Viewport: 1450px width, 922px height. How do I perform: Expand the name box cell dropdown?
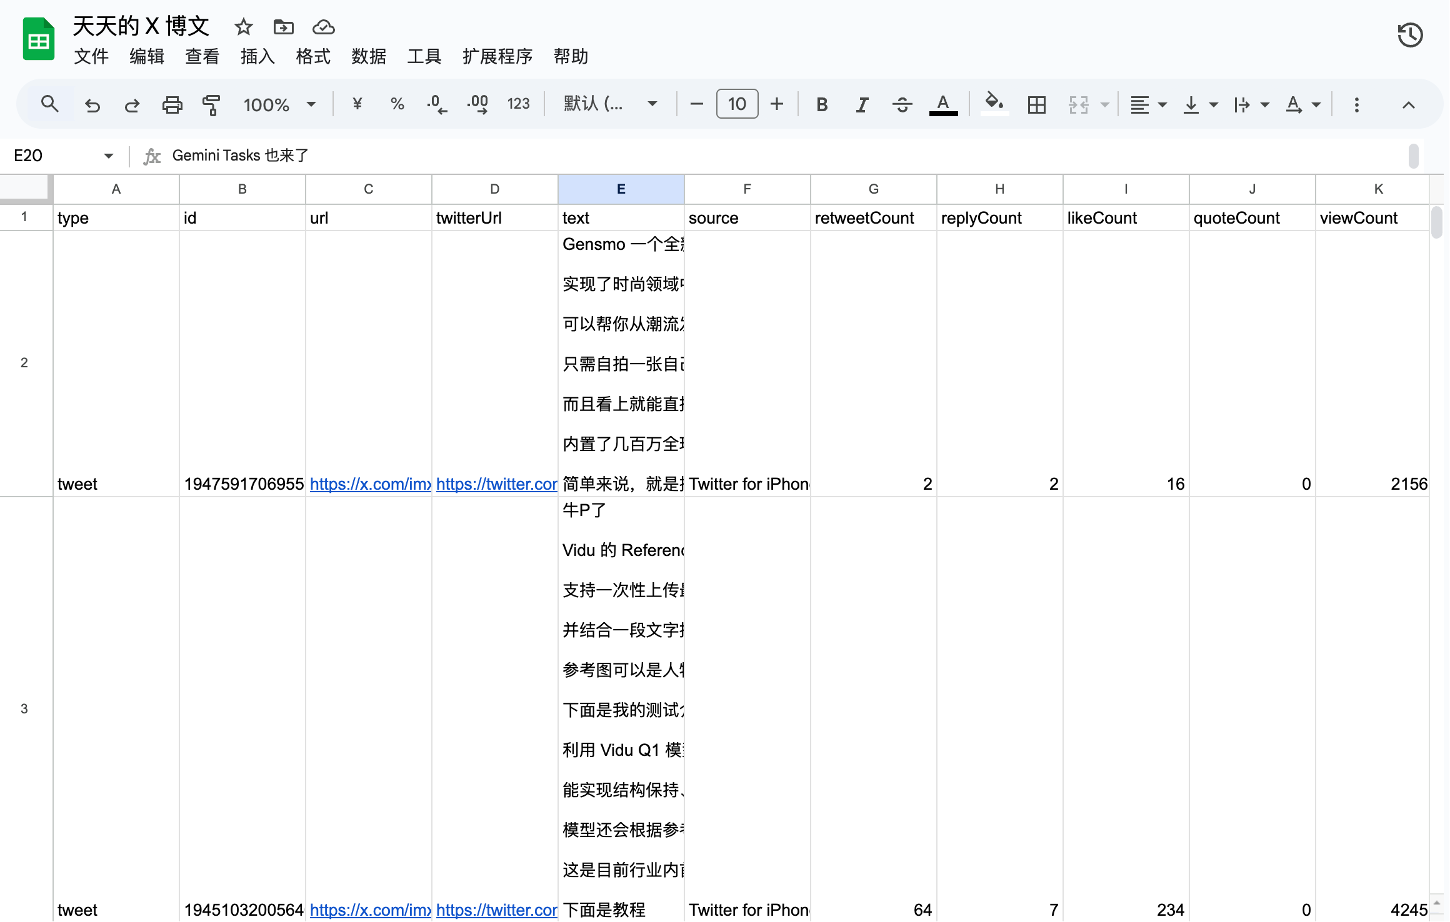pyautogui.click(x=109, y=156)
